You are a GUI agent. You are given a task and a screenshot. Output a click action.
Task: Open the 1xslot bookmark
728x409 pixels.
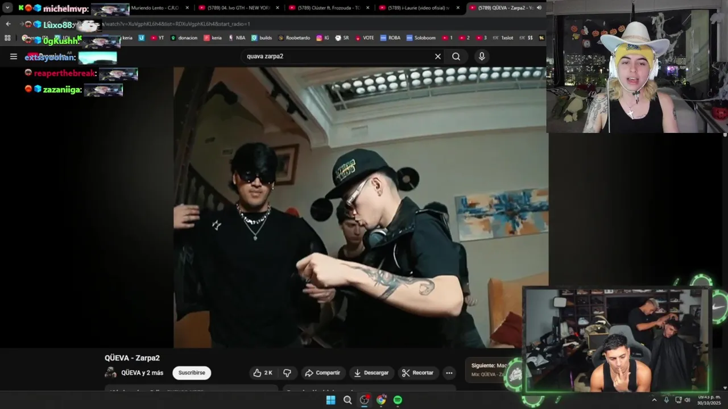503,38
